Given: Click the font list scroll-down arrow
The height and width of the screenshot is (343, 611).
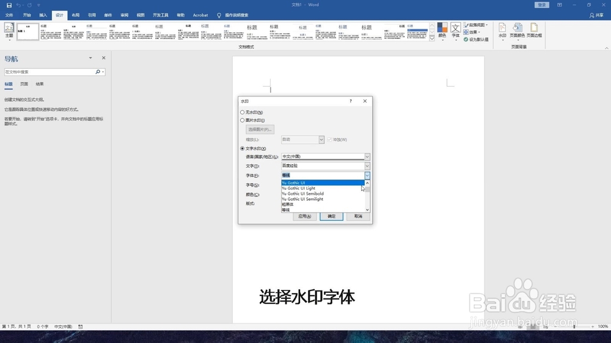Looking at the screenshot, I should 367,210.
